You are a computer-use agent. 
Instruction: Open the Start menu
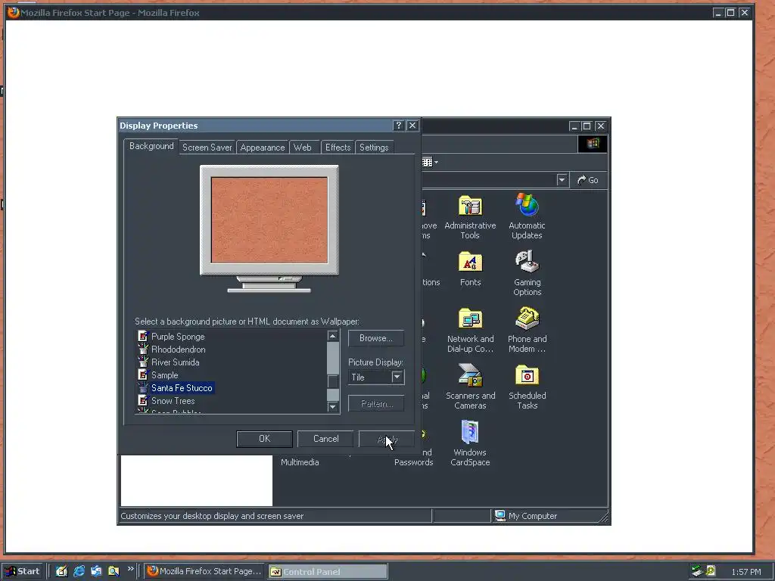23,571
